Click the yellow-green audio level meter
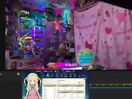 click(111, 84)
